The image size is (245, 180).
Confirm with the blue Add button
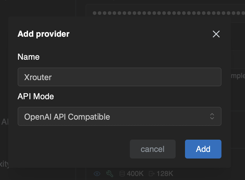(x=203, y=149)
